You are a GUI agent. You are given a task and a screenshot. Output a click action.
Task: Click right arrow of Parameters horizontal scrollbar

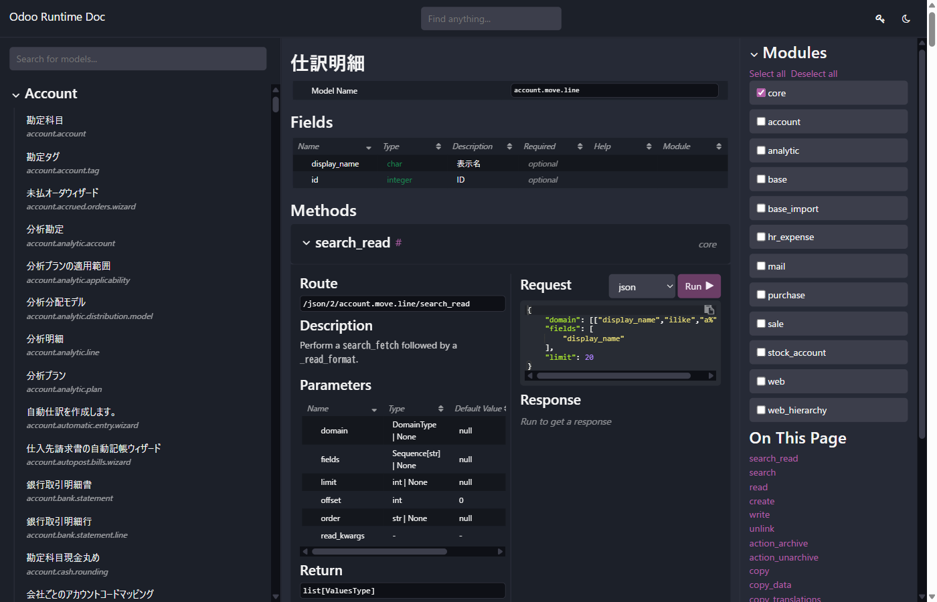coord(500,552)
